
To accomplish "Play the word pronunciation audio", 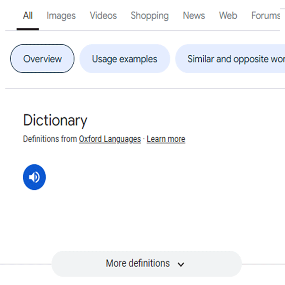I will [x=34, y=177].
